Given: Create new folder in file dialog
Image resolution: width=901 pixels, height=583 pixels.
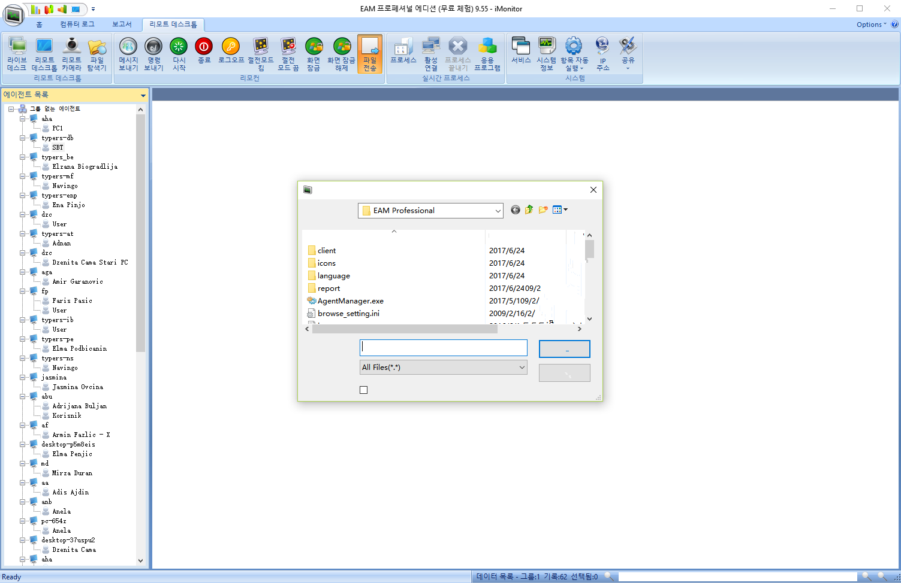Looking at the screenshot, I should 543,210.
